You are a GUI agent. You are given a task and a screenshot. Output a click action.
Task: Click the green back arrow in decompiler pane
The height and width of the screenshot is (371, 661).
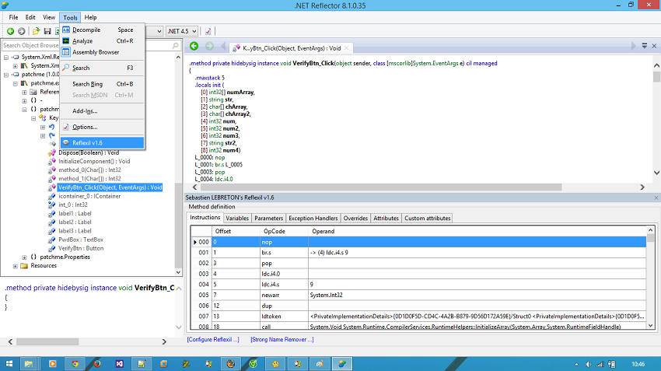[194, 47]
